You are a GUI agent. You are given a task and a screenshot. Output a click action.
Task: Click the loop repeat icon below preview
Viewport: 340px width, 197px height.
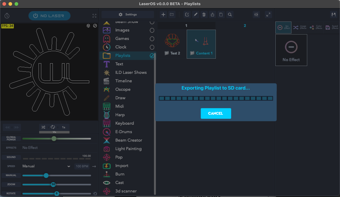(53, 127)
